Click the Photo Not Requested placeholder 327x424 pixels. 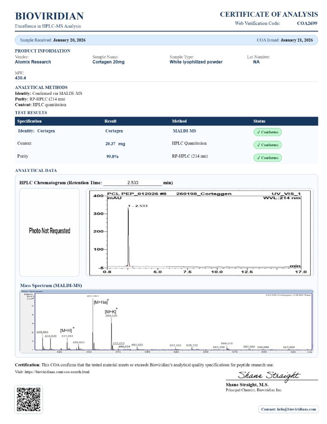point(49,231)
